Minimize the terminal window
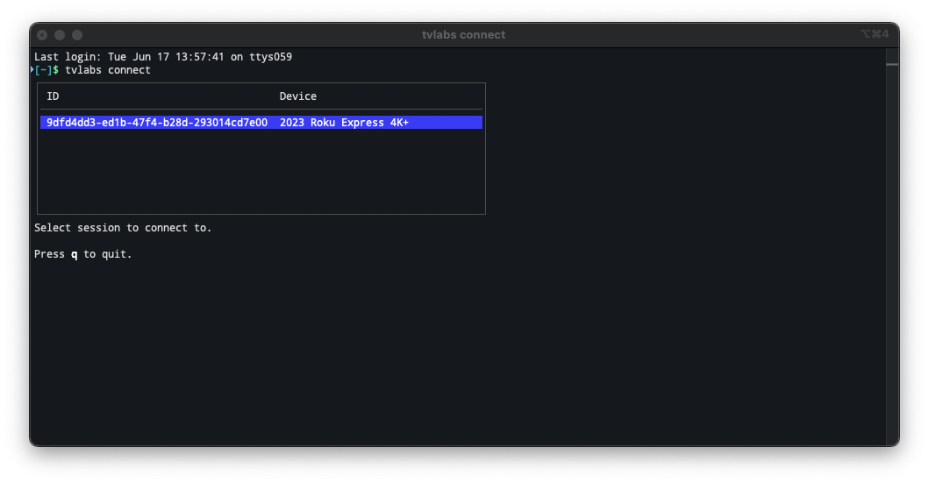The height and width of the screenshot is (483, 929). pyautogui.click(x=60, y=35)
